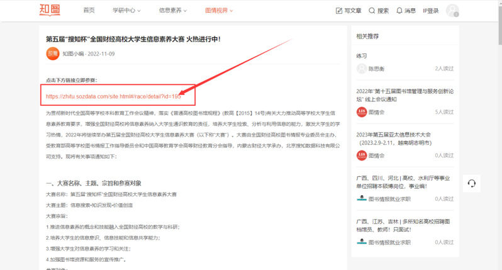Screen dimensions: 502x270
Task: Click 图情会 logo under 2023年 conference item
Action: (x=362, y=155)
